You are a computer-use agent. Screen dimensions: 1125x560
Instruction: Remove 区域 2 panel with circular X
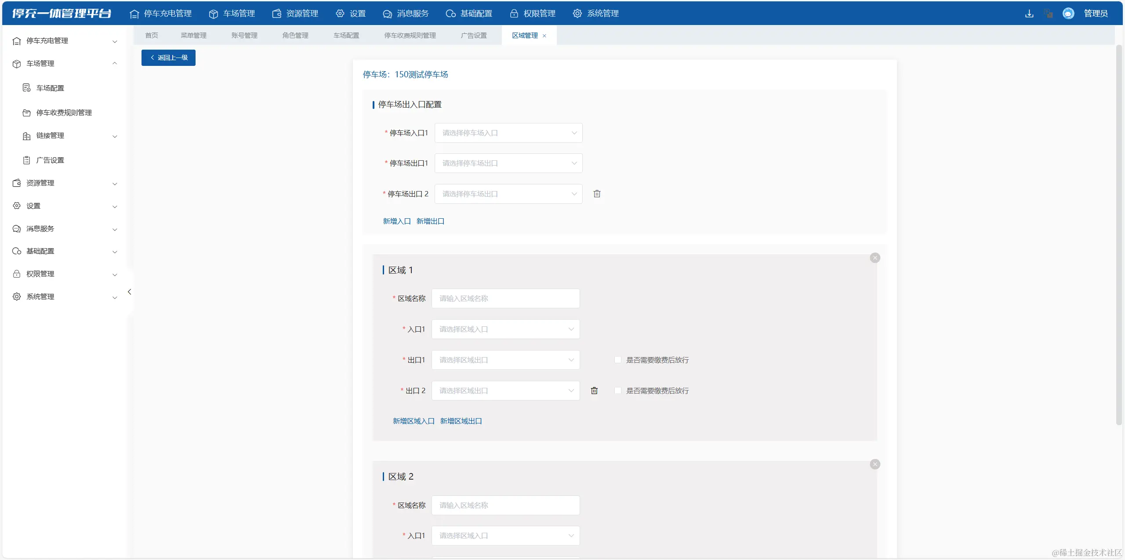click(875, 464)
